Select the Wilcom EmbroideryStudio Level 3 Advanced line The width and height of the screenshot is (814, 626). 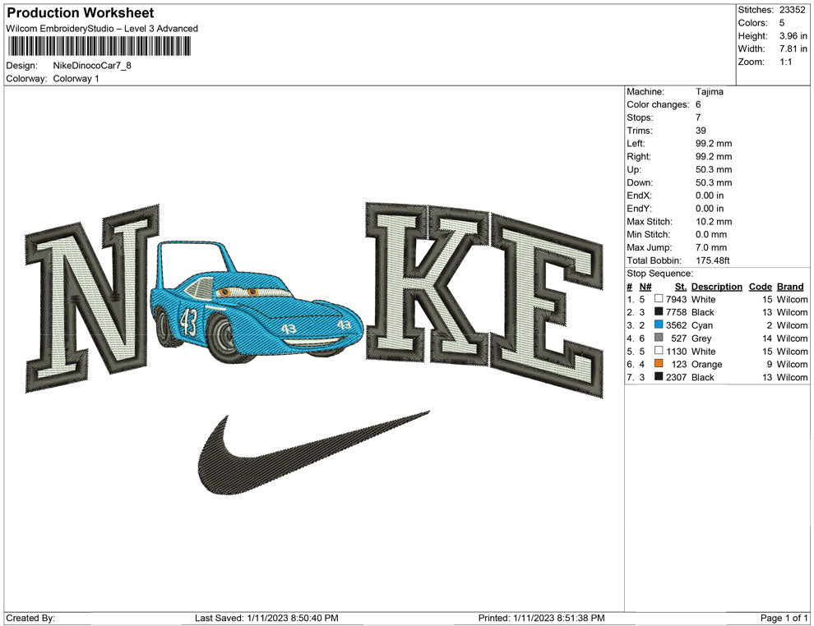[x=102, y=29]
